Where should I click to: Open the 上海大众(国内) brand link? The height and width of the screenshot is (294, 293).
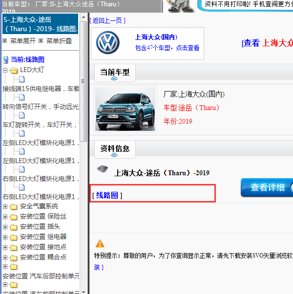pos(156,37)
